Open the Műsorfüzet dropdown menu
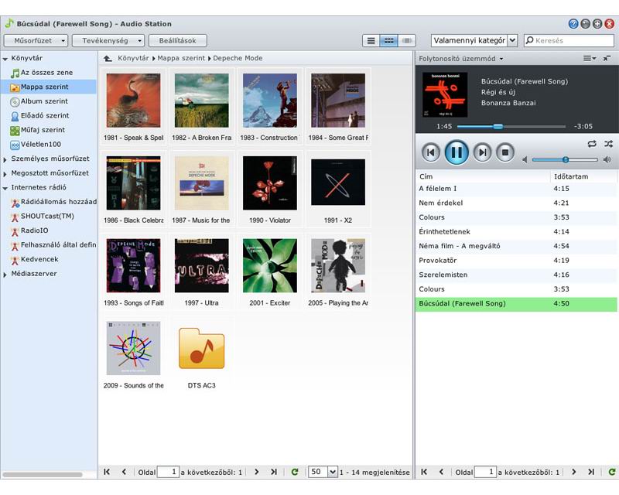Screen dimensions: 619x495 tap(36, 40)
